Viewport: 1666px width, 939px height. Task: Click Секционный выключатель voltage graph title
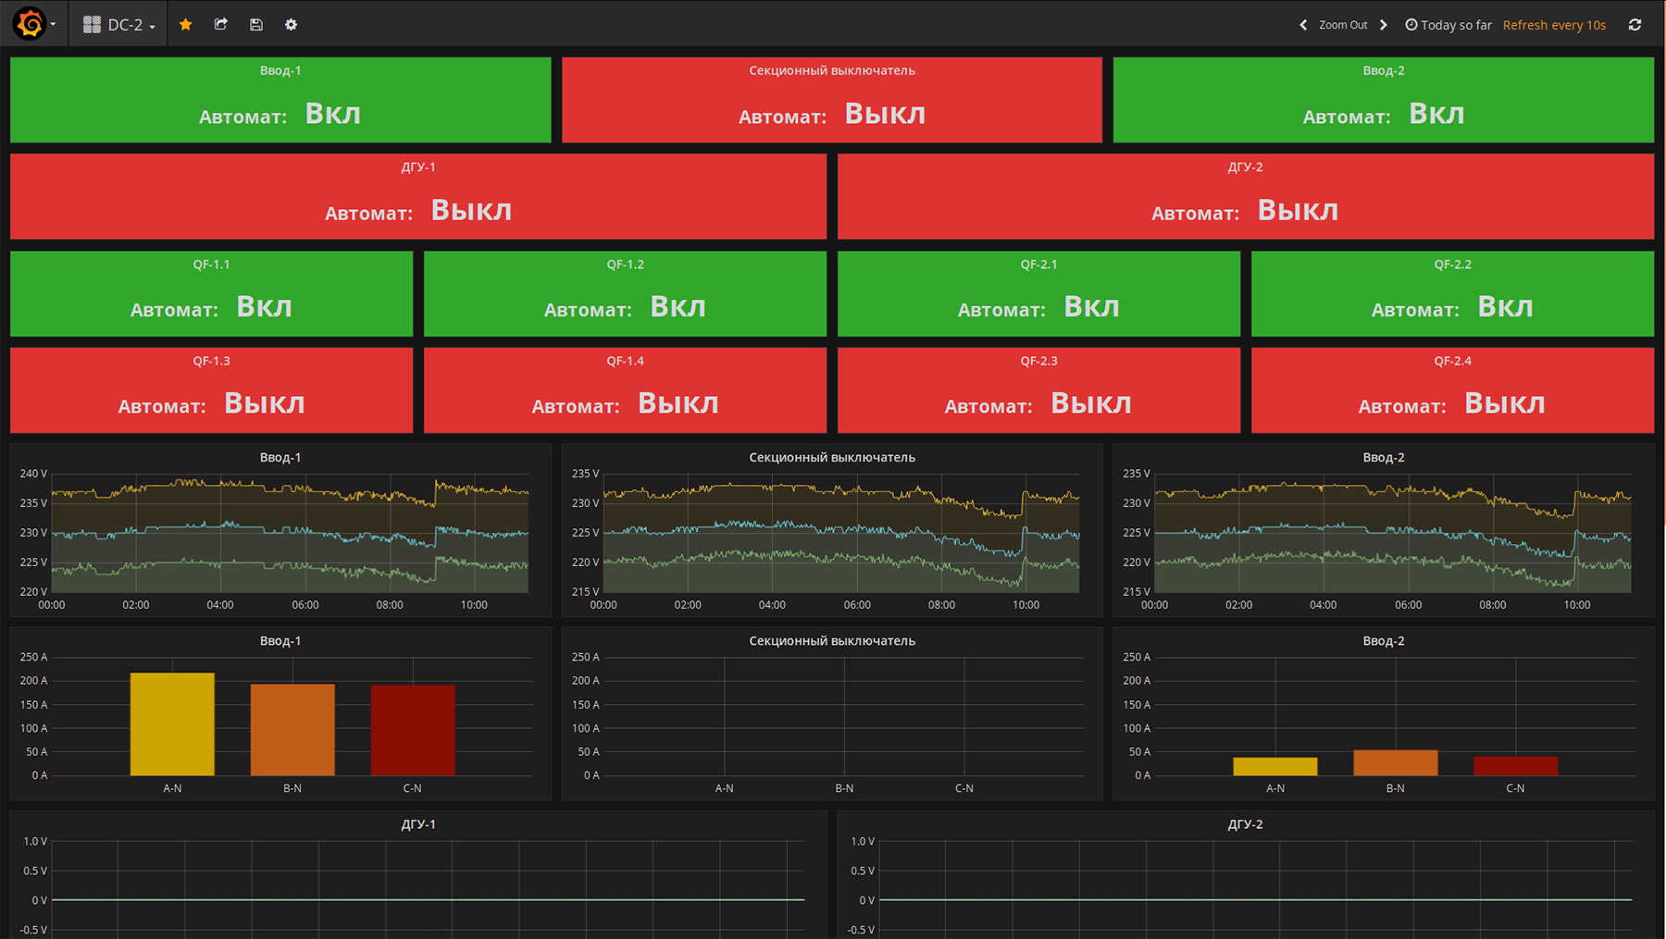point(832,457)
